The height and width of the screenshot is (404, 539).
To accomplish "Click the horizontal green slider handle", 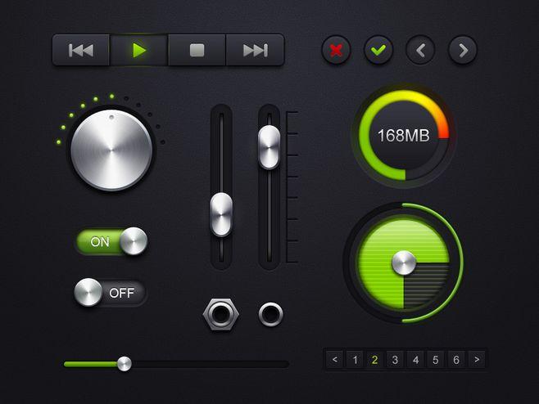I will (124, 364).
